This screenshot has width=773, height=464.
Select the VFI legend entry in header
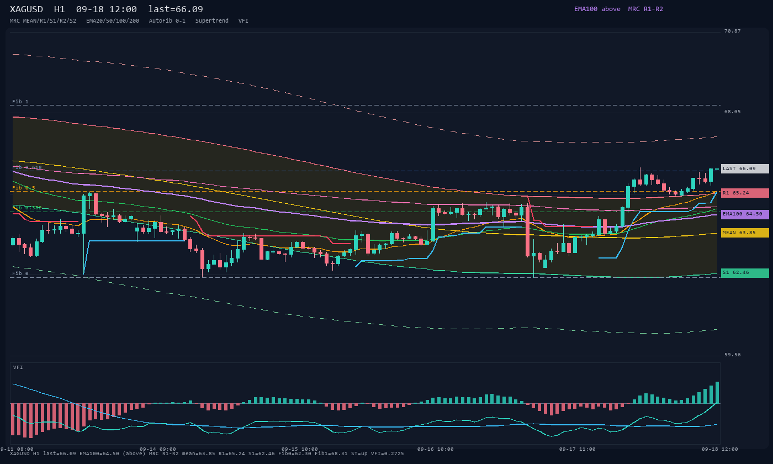[243, 21]
